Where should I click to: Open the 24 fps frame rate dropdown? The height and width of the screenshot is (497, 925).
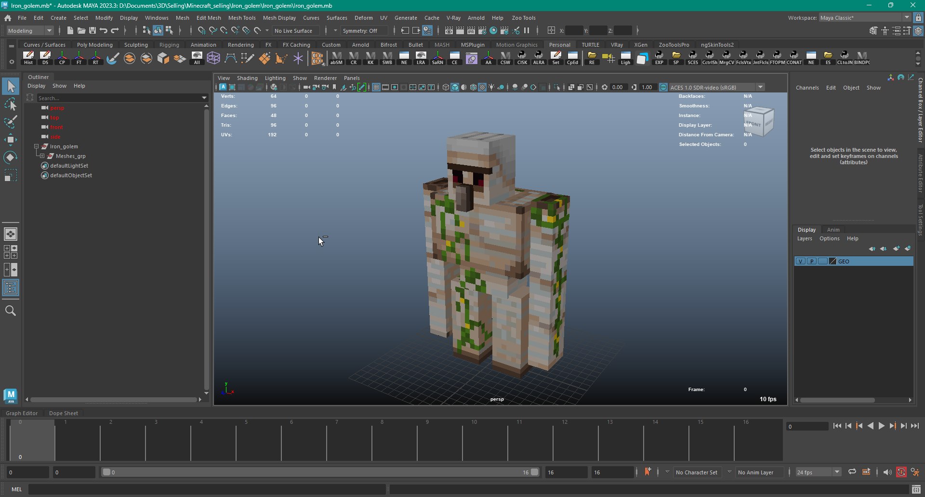(818, 472)
